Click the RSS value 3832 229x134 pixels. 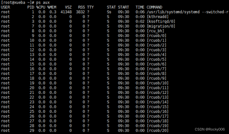(x=80, y=12)
